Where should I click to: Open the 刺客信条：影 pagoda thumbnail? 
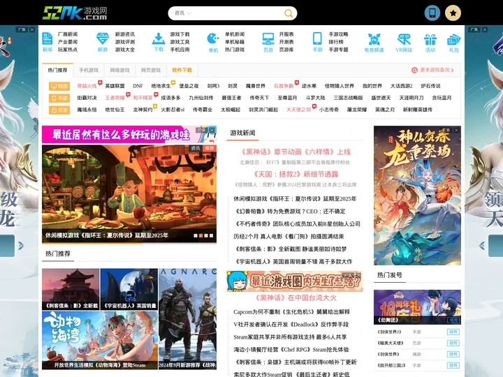pyautogui.click(x=71, y=289)
